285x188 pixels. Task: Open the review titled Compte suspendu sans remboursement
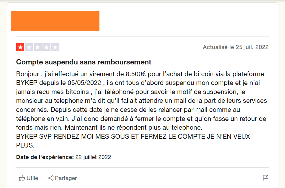click(83, 62)
